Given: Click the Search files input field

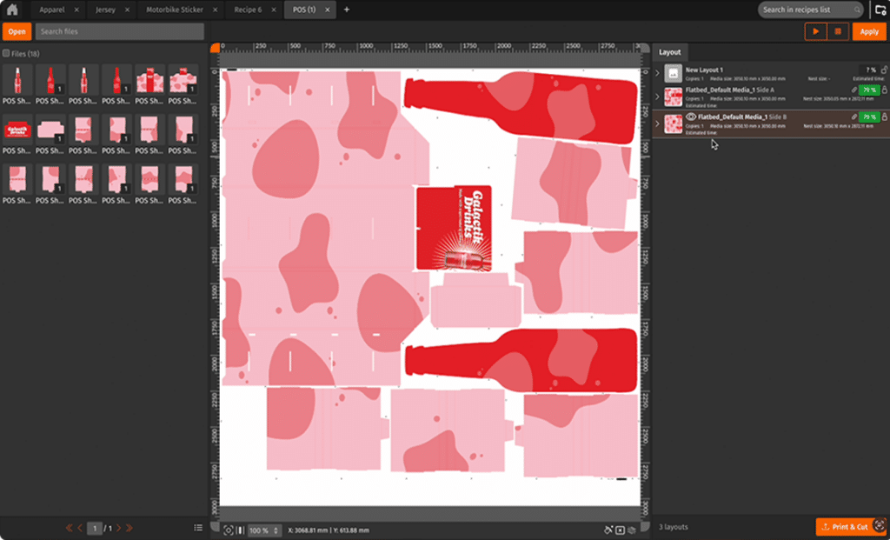Looking at the screenshot, I should pyautogui.click(x=119, y=31).
